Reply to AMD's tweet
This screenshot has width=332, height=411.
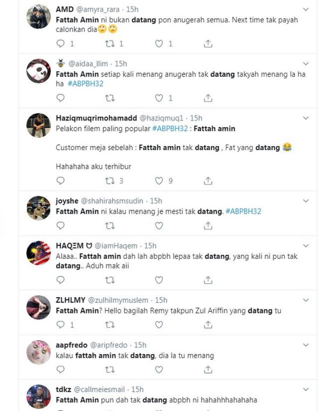61,44
